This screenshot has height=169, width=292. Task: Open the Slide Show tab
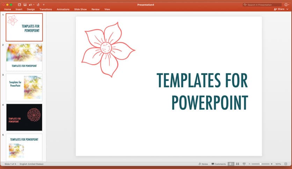click(x=80, y=9)
